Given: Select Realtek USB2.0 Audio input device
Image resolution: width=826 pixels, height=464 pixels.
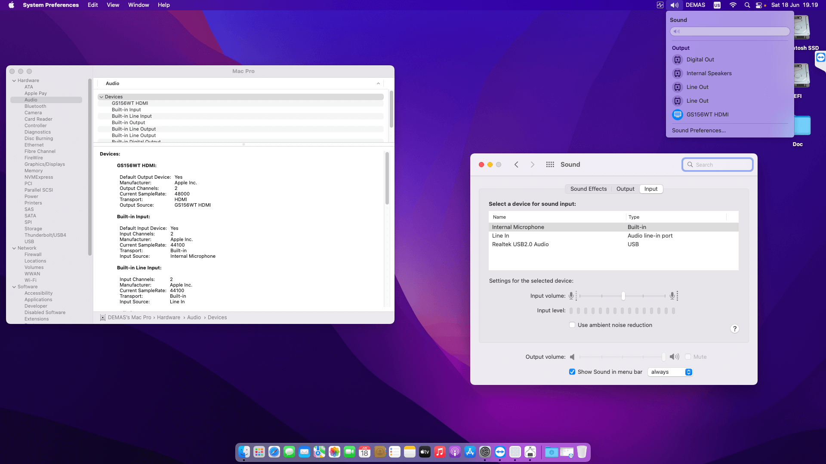Looking at the screenshot, I should click(520, 244).
